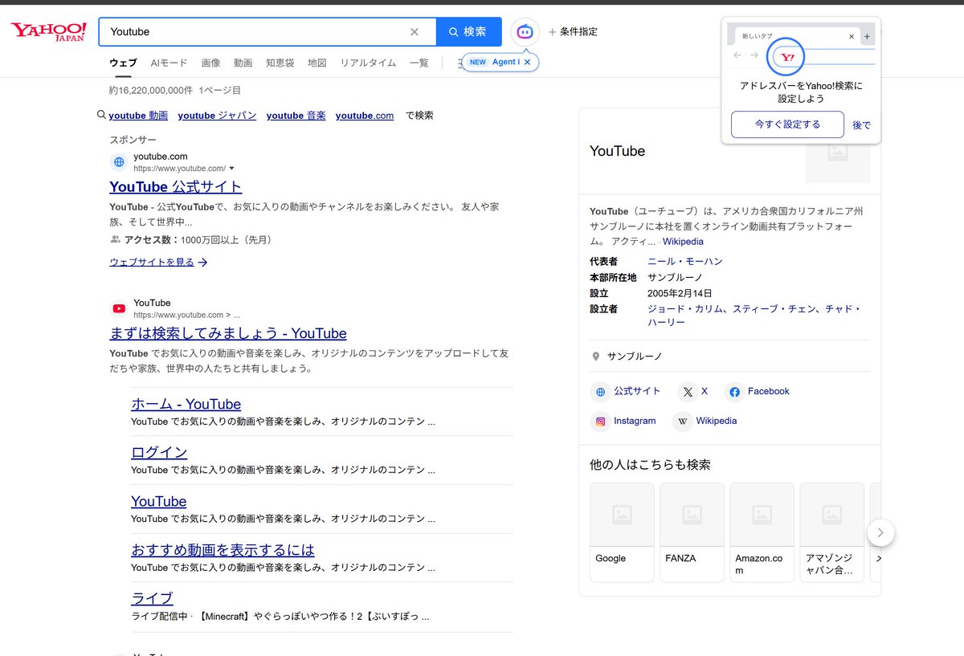Switch to the AIモード tab
Image resolution: width=964 pixels, height=656 pixels.
pyautogui.click(x=169, y=63)
